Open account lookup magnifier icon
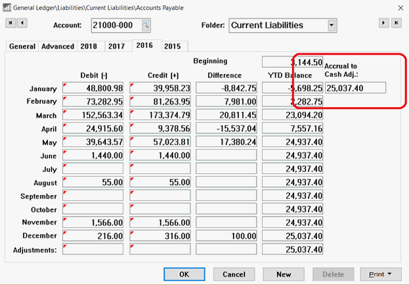The height and width of the screenshot is (285, 409). click(146, 26)
